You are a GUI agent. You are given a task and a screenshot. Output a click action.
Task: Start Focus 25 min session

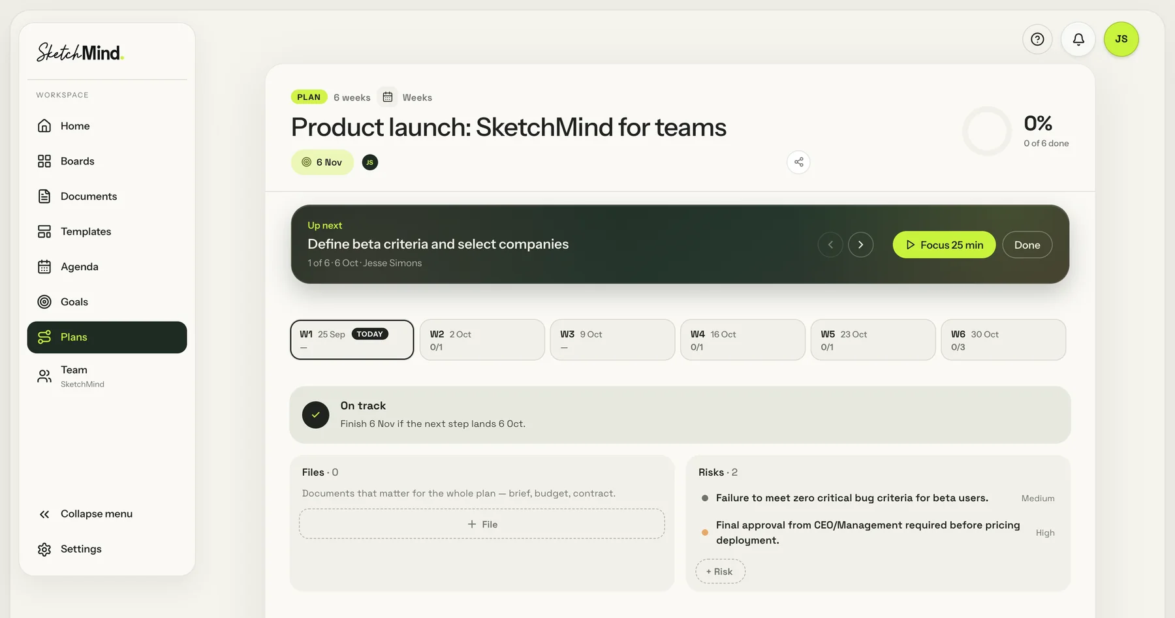click(944, 245)
